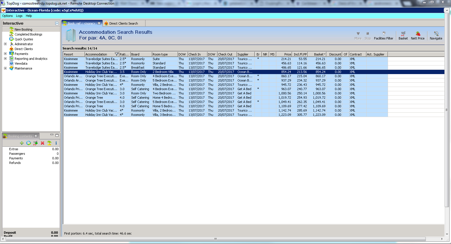Select the Maintenance tree item
This screenshot has height=244, width=451.
(23, 68)
